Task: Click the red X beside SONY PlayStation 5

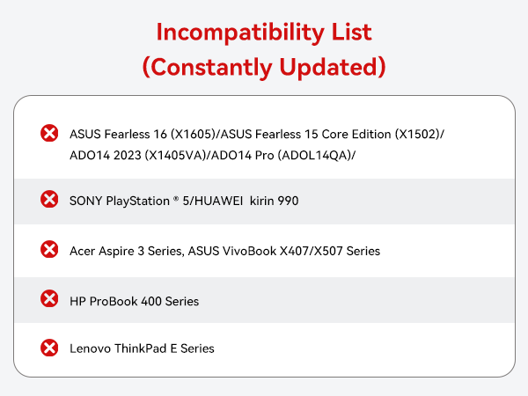Action: click(x=49, y=200)
